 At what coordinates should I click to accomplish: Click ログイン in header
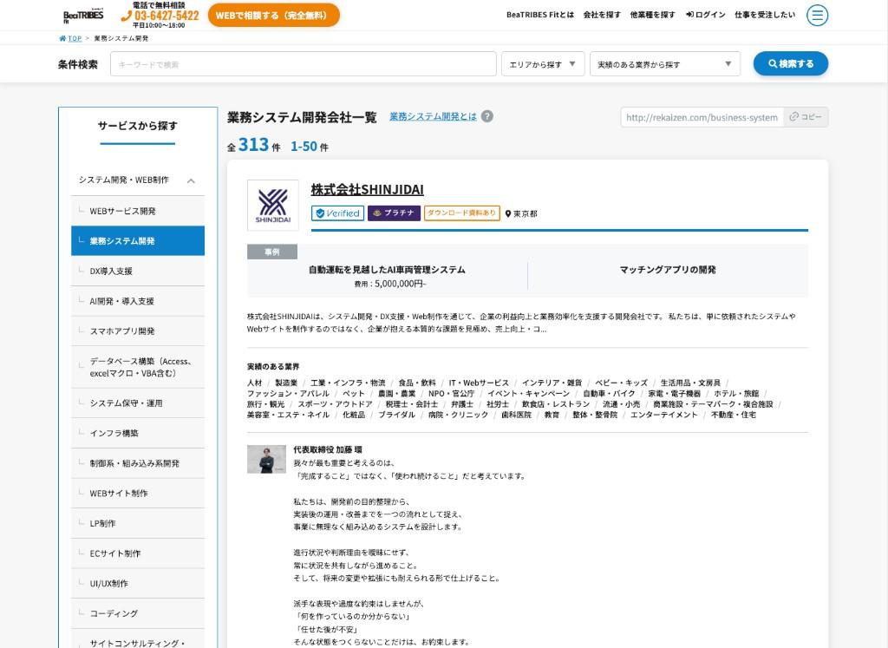click(706, 15)
